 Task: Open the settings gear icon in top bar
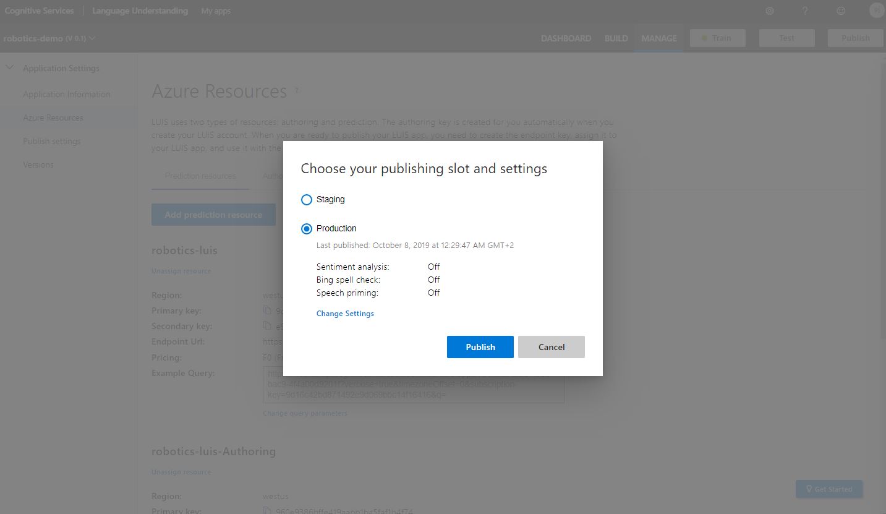tap(770, 11)
